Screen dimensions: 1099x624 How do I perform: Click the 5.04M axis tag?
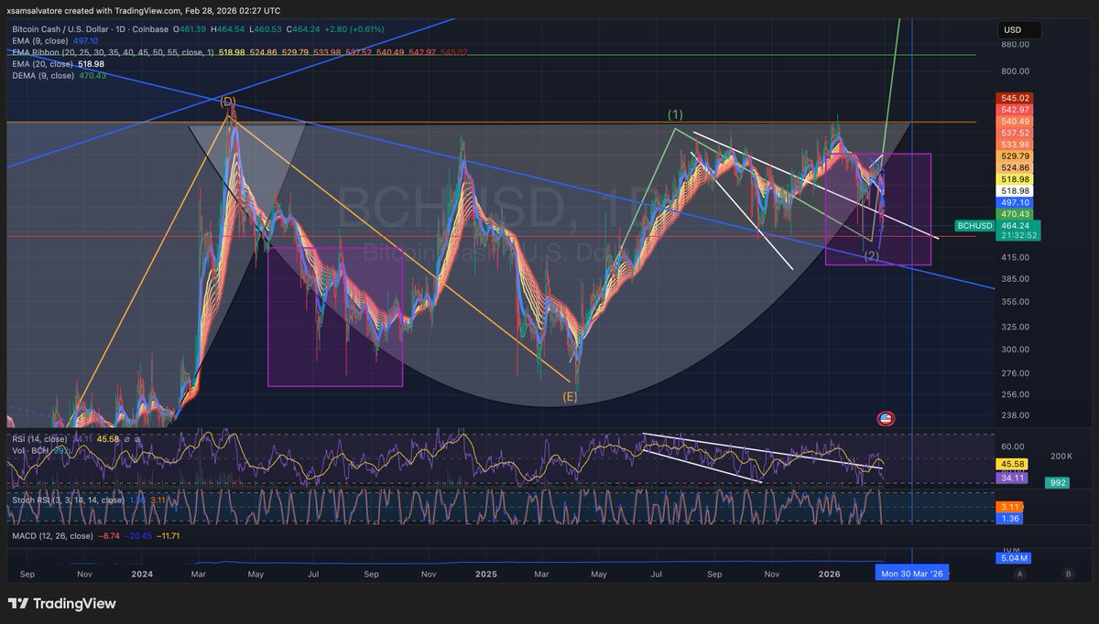1013,556
